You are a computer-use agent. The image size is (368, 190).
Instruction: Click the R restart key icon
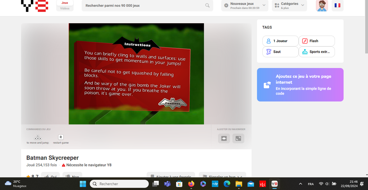pyautogui.click(x=61, y=137)
